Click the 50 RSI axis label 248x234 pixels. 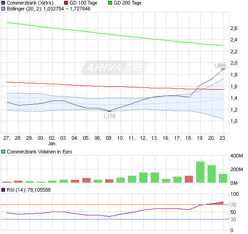(x=233, y=212)
